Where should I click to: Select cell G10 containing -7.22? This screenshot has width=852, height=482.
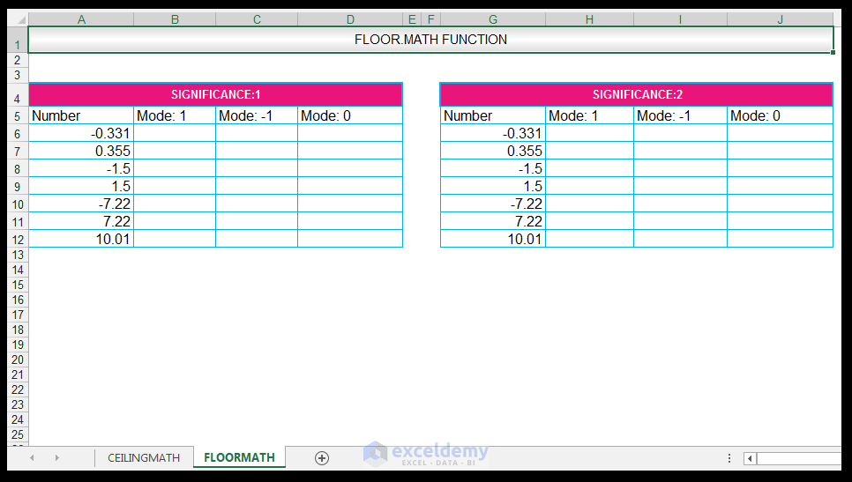click(x=493, y=204)
